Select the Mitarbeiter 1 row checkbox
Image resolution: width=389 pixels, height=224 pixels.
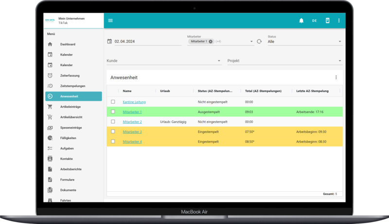[x=113, y=112]
